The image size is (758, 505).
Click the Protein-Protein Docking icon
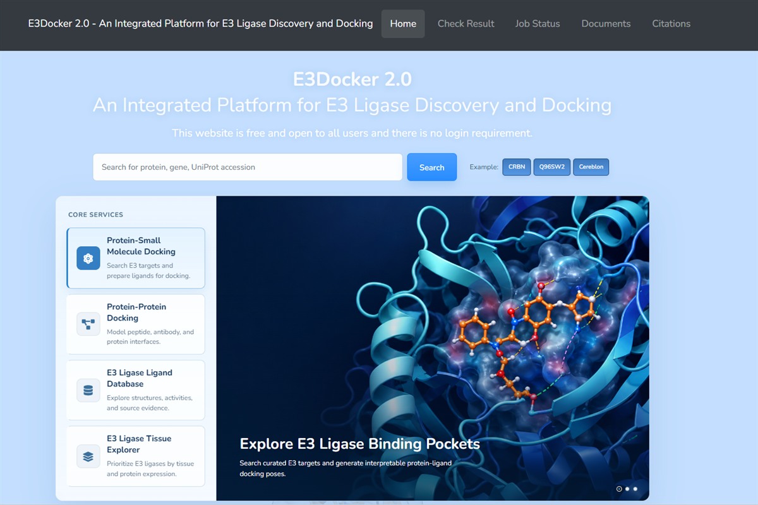pyautogui.click(x=88, y=324)
